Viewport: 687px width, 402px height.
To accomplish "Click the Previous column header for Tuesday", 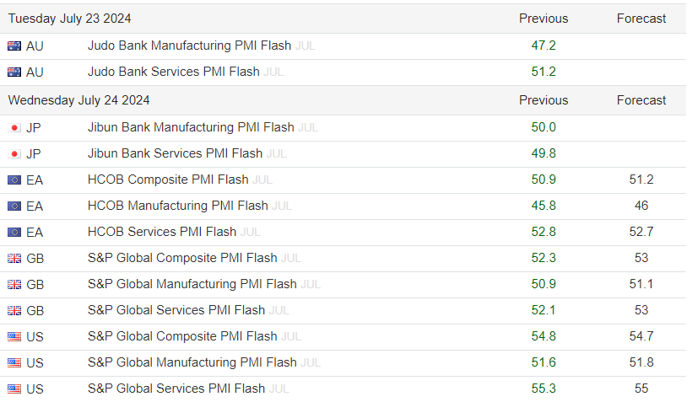I will pyautogui.click(x=544, y=19).
